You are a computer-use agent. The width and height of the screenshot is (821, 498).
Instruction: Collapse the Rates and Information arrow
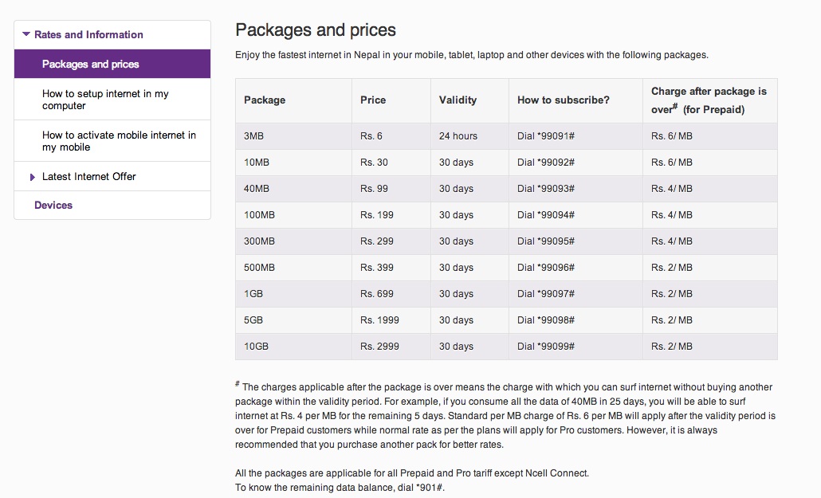26,34
